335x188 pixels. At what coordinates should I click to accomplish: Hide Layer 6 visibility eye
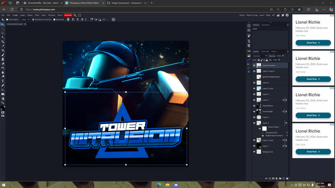point(254,83)
